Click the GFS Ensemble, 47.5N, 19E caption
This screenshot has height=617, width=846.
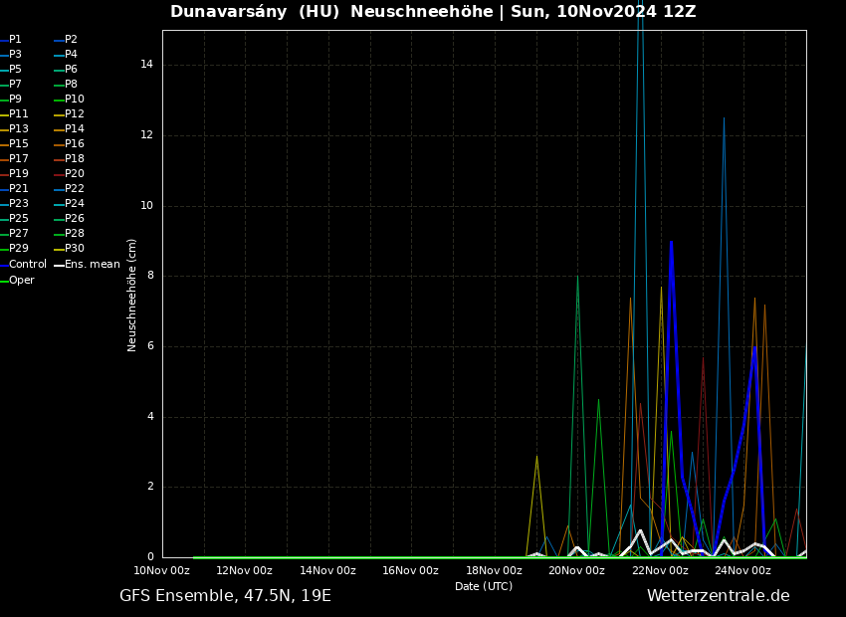tap(225, 596)
